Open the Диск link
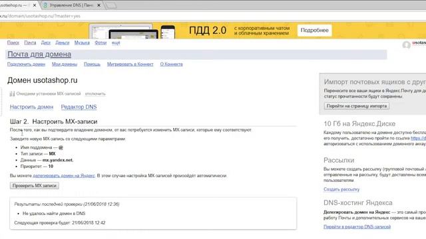 pyautogui.click(x=46, y=42)
